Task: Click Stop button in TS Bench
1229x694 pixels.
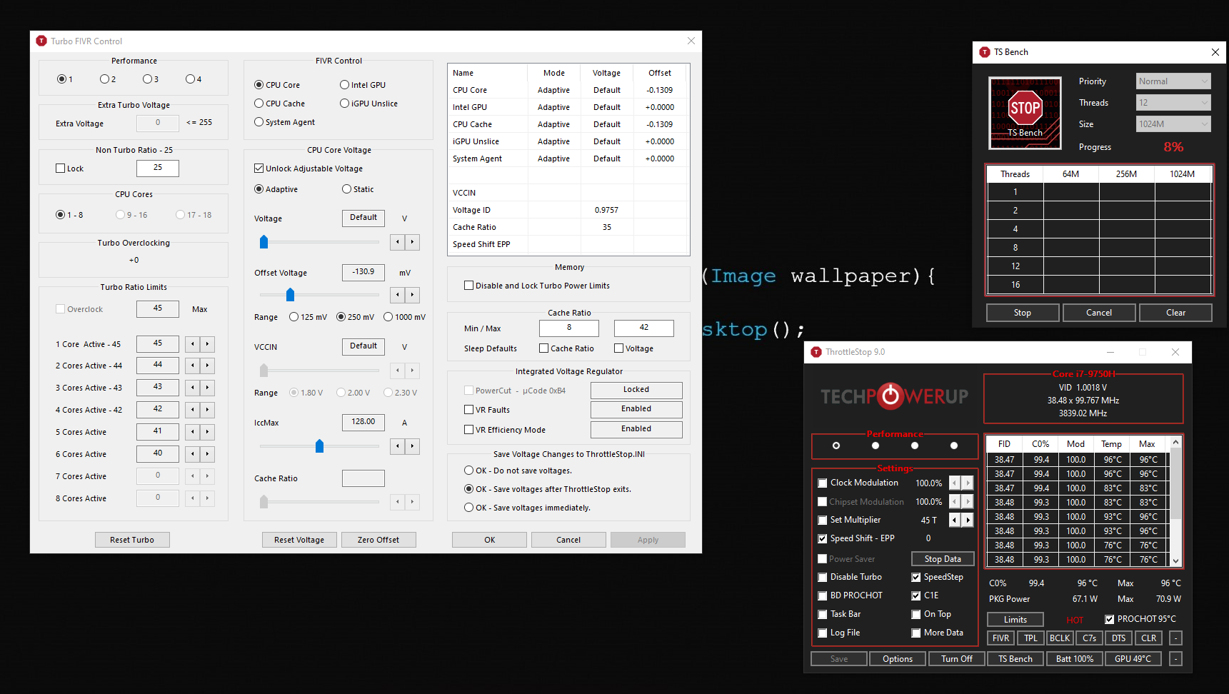Action: click(1023, 313)
